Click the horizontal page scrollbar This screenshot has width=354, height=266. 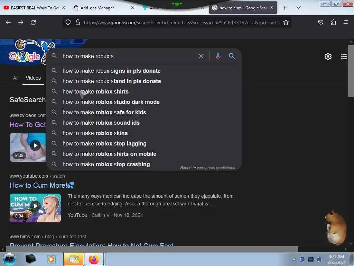[x=152, y=249]
